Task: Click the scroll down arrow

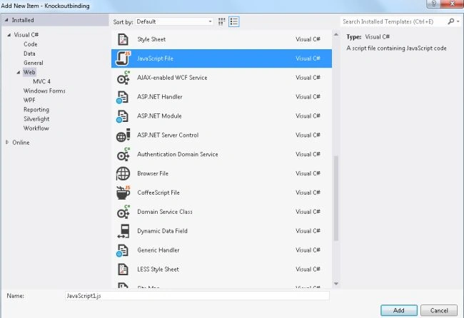Action: pyautogui.click(x=336, y=284)
